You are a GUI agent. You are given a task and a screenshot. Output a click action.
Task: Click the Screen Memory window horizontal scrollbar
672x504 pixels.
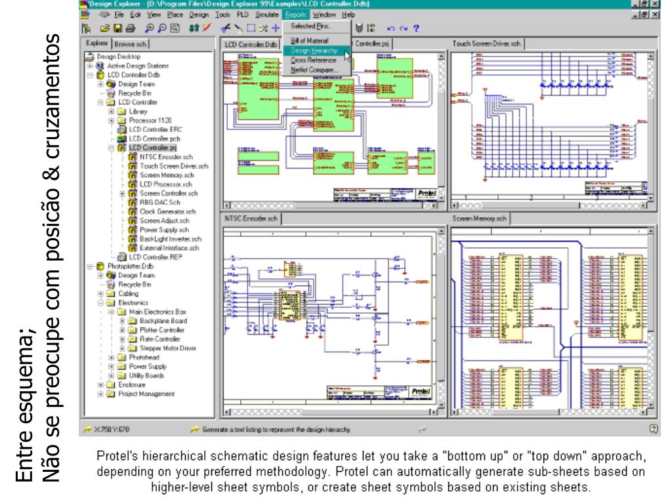coord(551,412)
